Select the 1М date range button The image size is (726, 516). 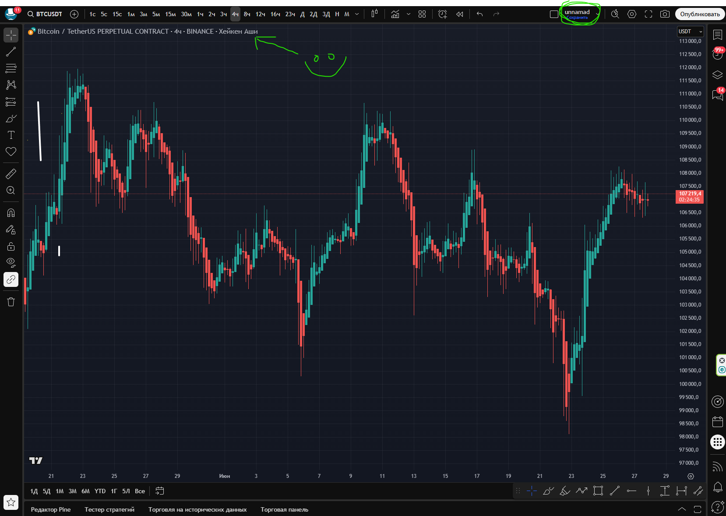60,491
